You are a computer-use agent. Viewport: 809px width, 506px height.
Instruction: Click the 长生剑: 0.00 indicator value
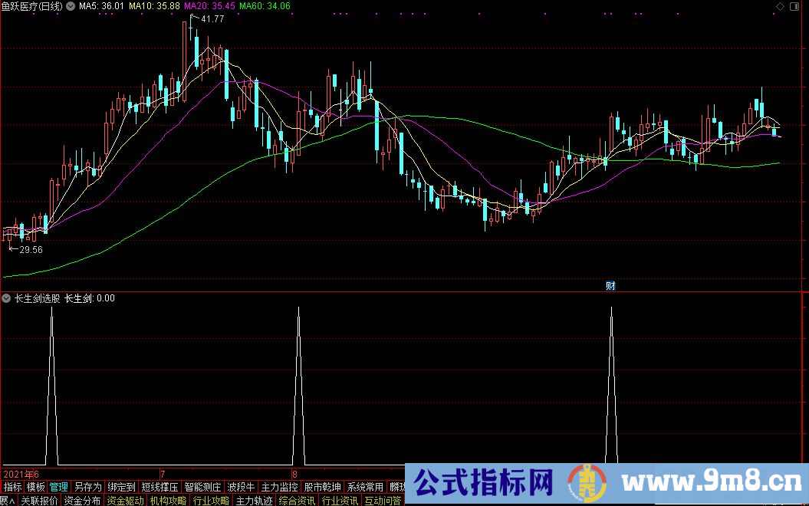[x=90, y=298]
